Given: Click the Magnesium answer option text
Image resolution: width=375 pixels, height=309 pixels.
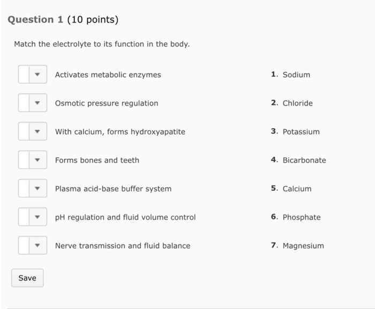Looking at the screenshot, I should 303,246.
